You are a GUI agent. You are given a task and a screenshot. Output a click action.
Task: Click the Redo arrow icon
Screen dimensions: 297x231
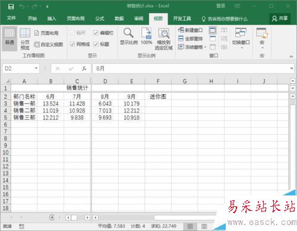point(34,7)
